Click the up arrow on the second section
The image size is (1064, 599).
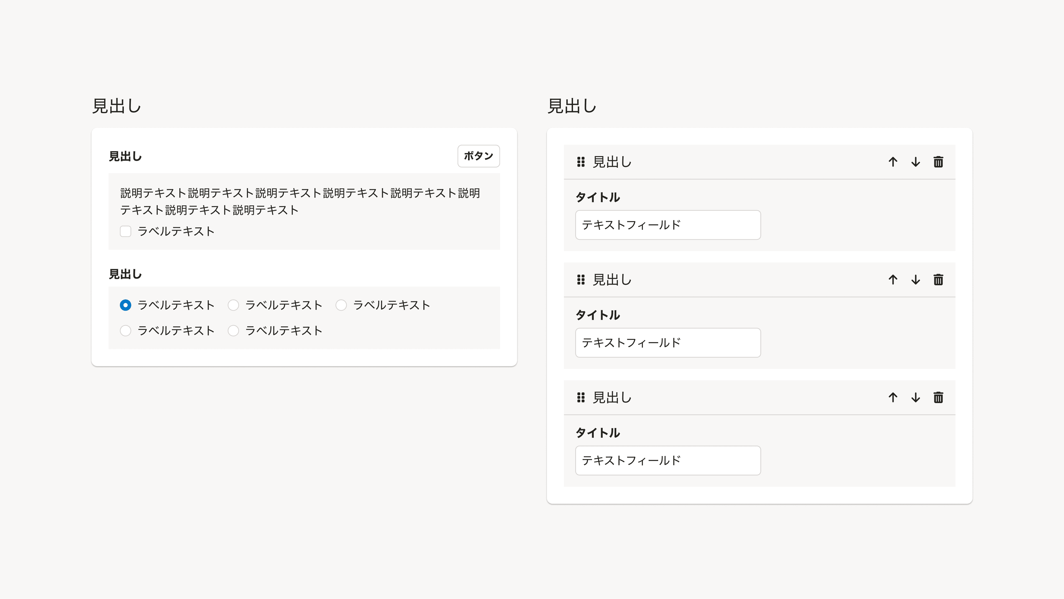[x=893, y=280]
